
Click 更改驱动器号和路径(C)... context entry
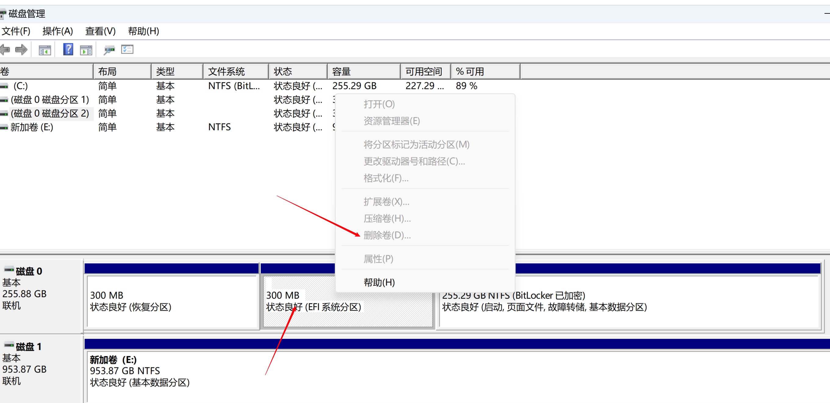coord(425,161)
